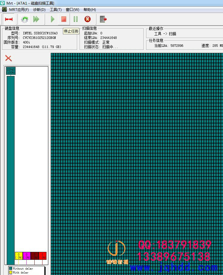Click the teal Without delay legend swatch
This screenshot has height=275, width=223.
[11, 268]
